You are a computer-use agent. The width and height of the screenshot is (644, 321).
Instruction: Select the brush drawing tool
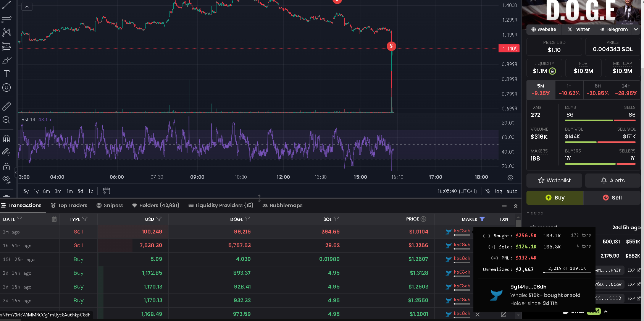[x=6, y=60]
